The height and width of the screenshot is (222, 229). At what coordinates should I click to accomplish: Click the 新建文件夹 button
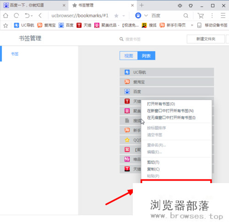[x=206, y=39]
